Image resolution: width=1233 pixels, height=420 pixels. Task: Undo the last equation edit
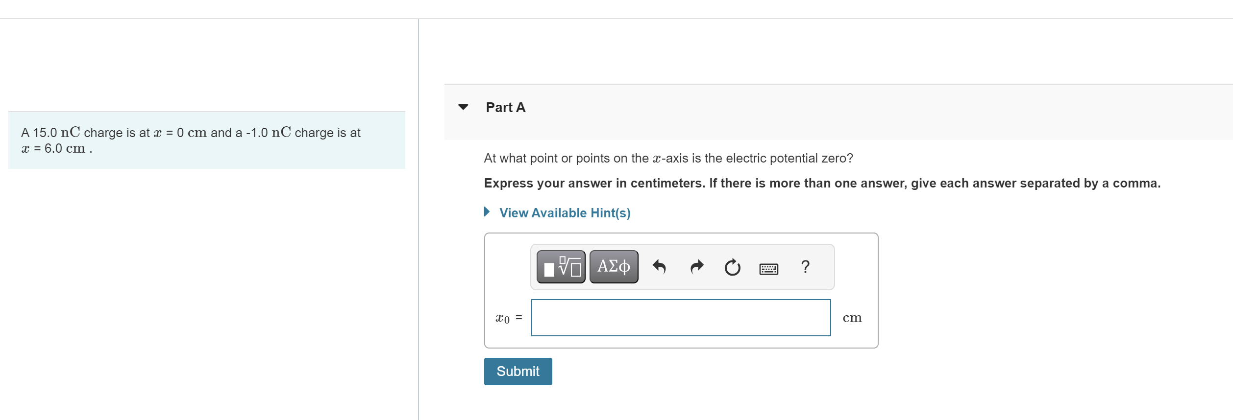[x=660, y=266]
